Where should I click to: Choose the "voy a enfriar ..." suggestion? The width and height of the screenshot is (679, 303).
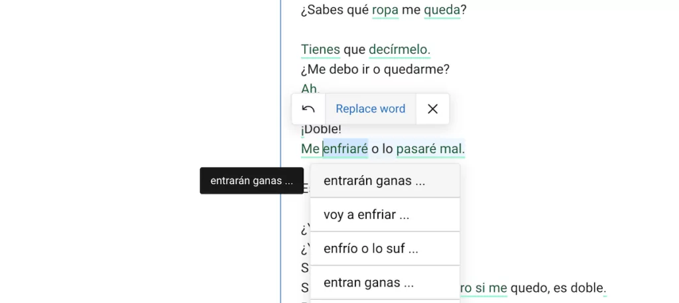[385, 215]
